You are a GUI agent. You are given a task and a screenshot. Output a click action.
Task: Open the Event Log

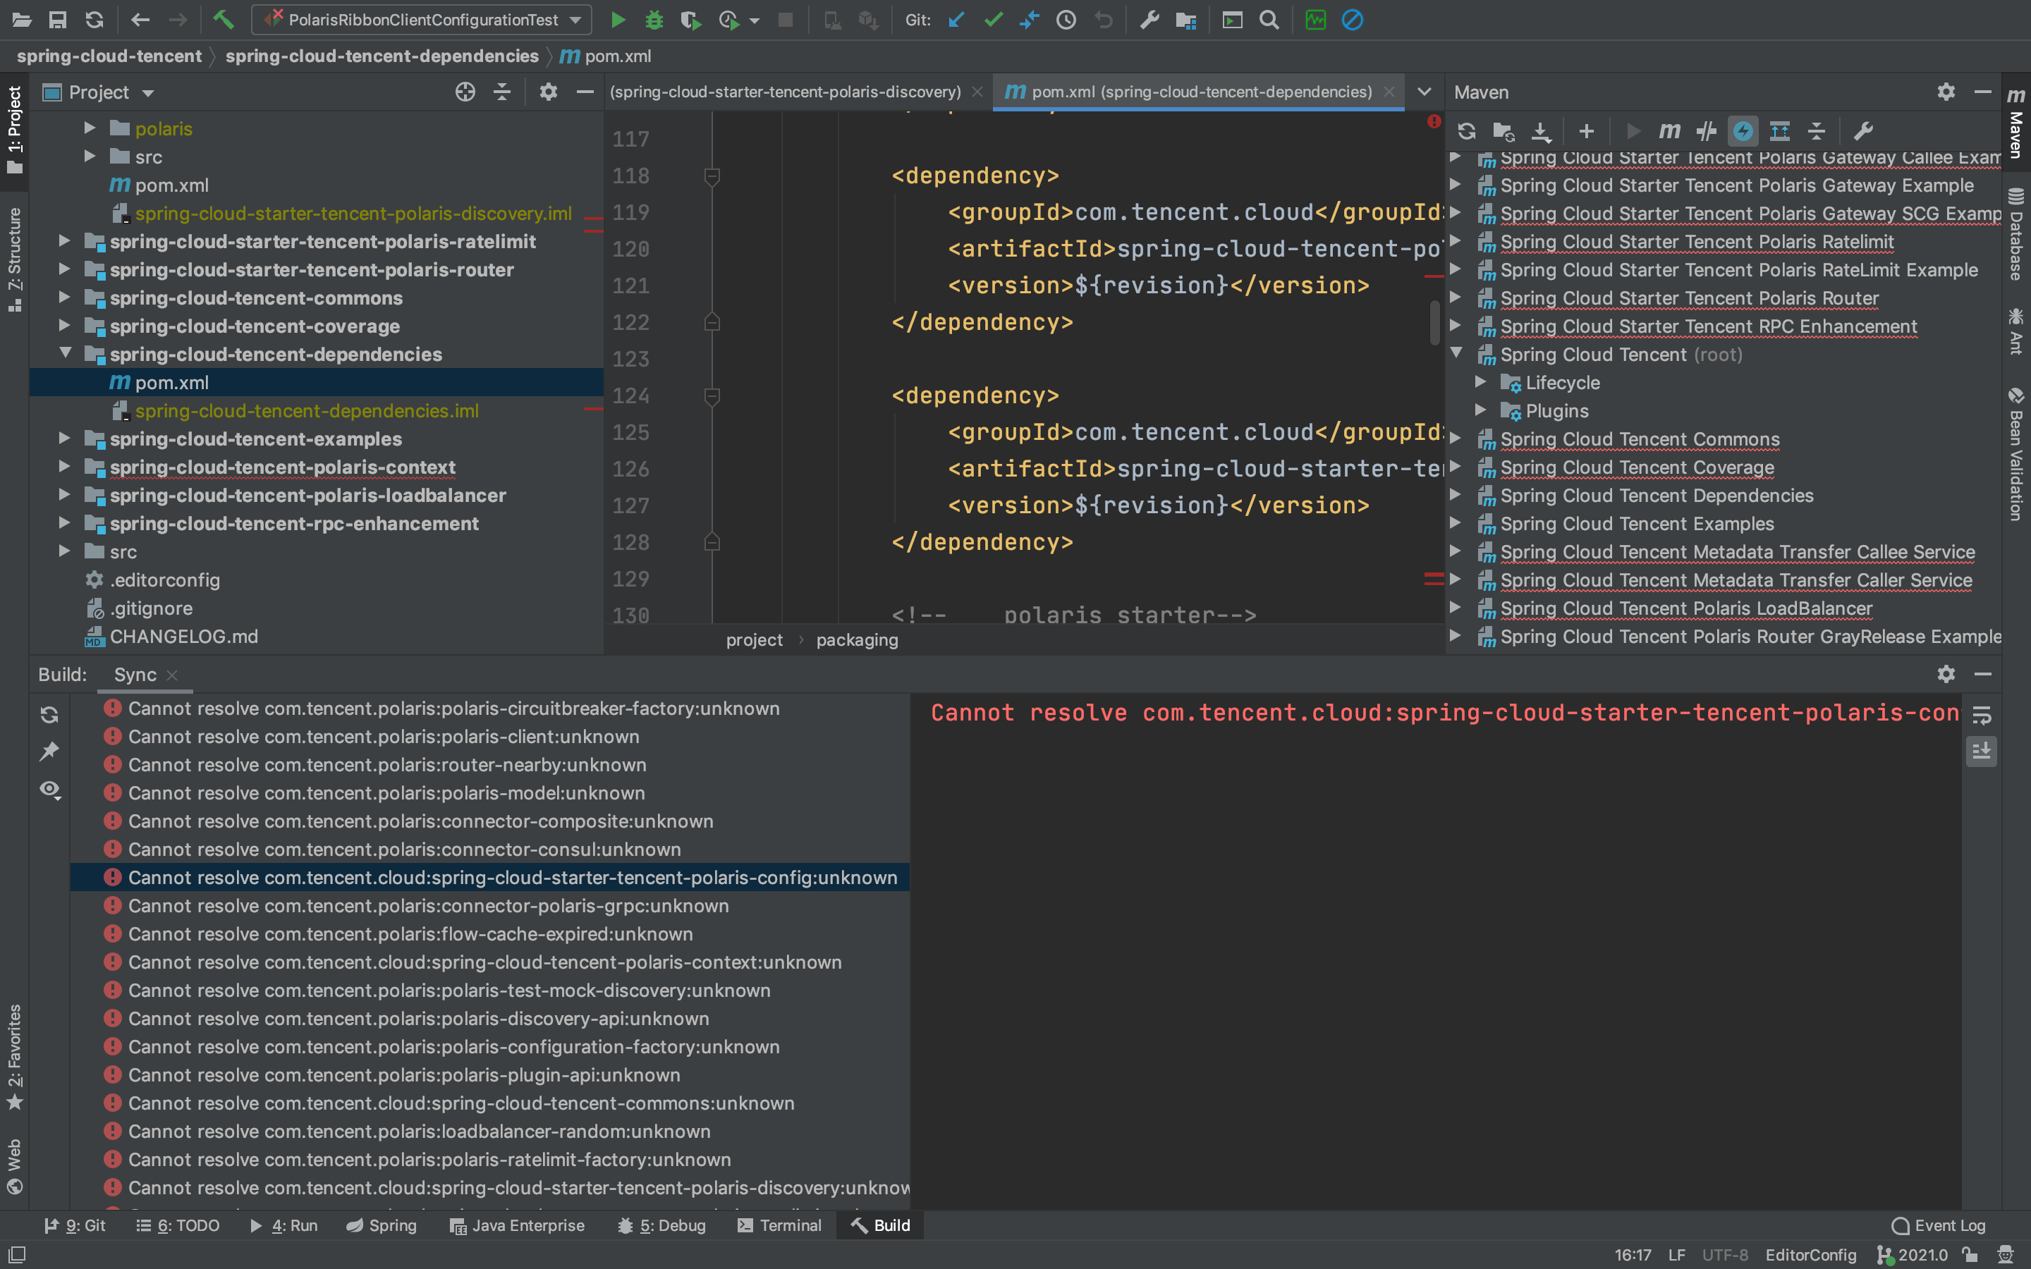[x=1937, y=1225]
